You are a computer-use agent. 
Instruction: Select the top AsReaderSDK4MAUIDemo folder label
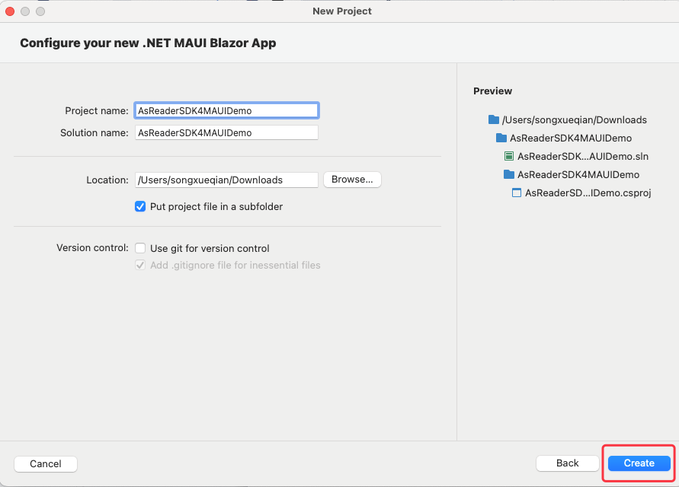[570, 138]
